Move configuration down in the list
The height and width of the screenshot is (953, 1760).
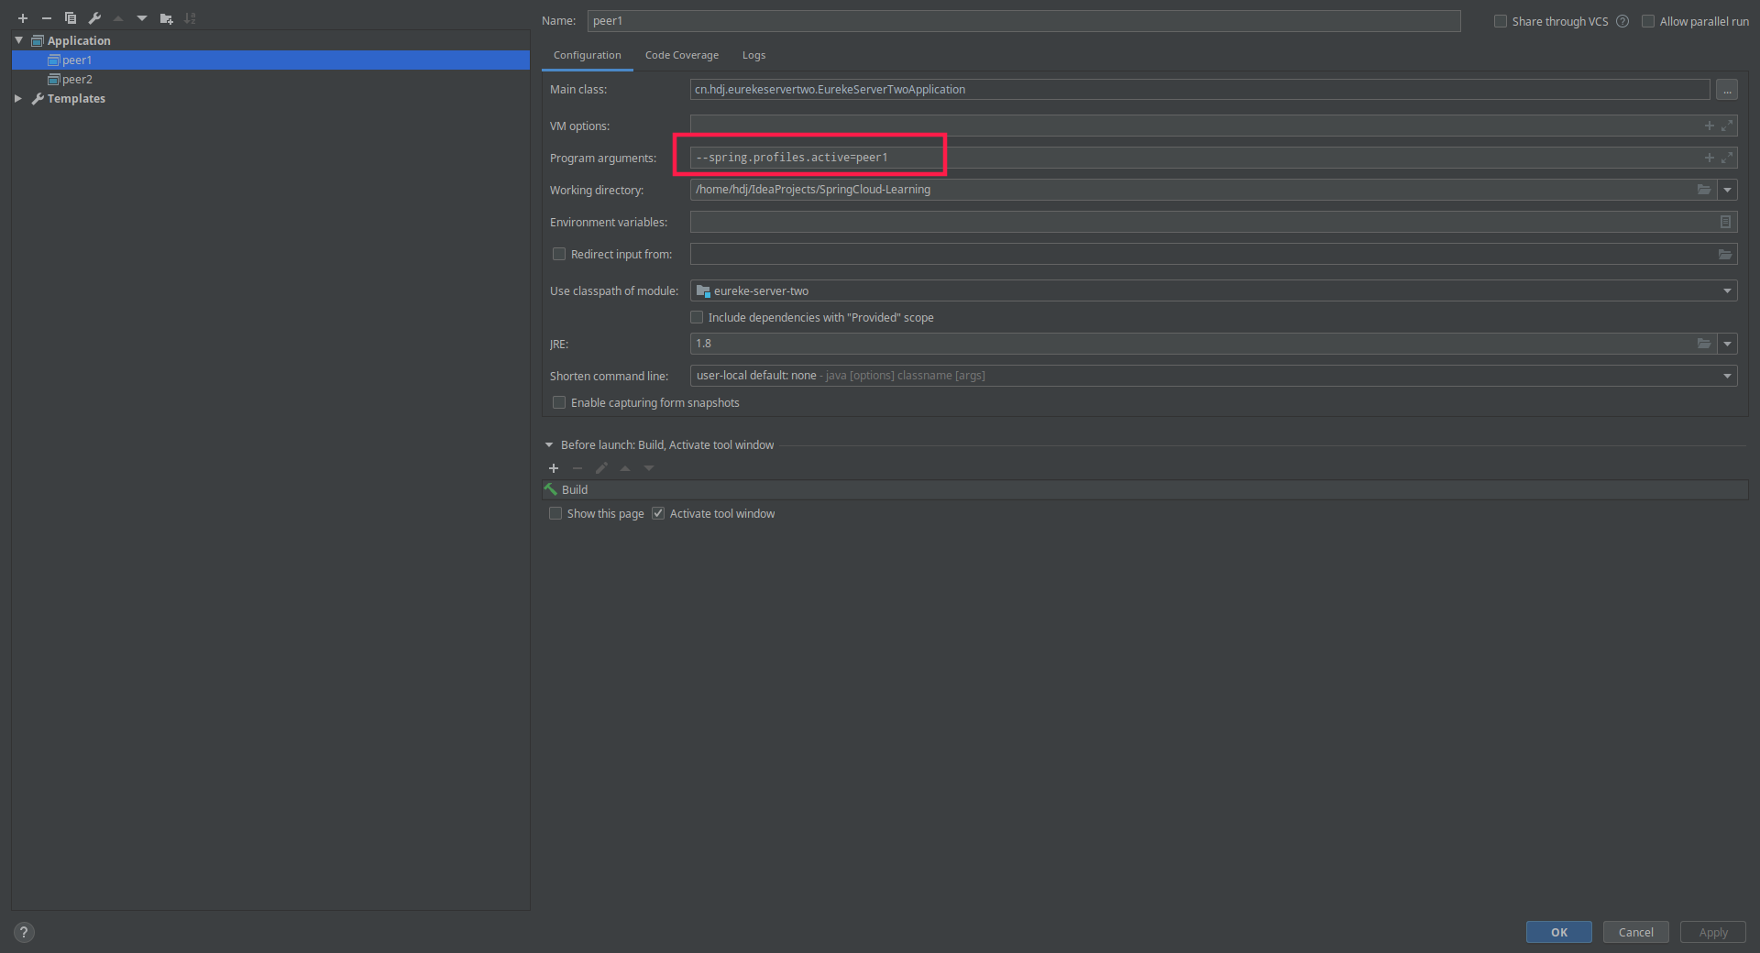pyautogui.click(x=142, y=18)
